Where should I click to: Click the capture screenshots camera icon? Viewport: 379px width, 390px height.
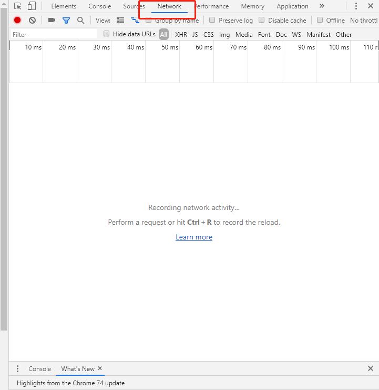tap(52, 20)
